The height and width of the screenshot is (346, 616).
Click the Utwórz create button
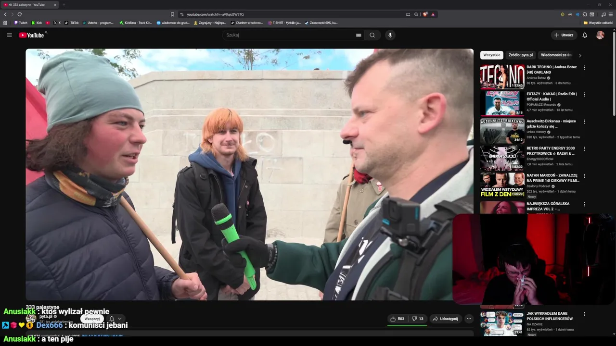pos(564,35)
